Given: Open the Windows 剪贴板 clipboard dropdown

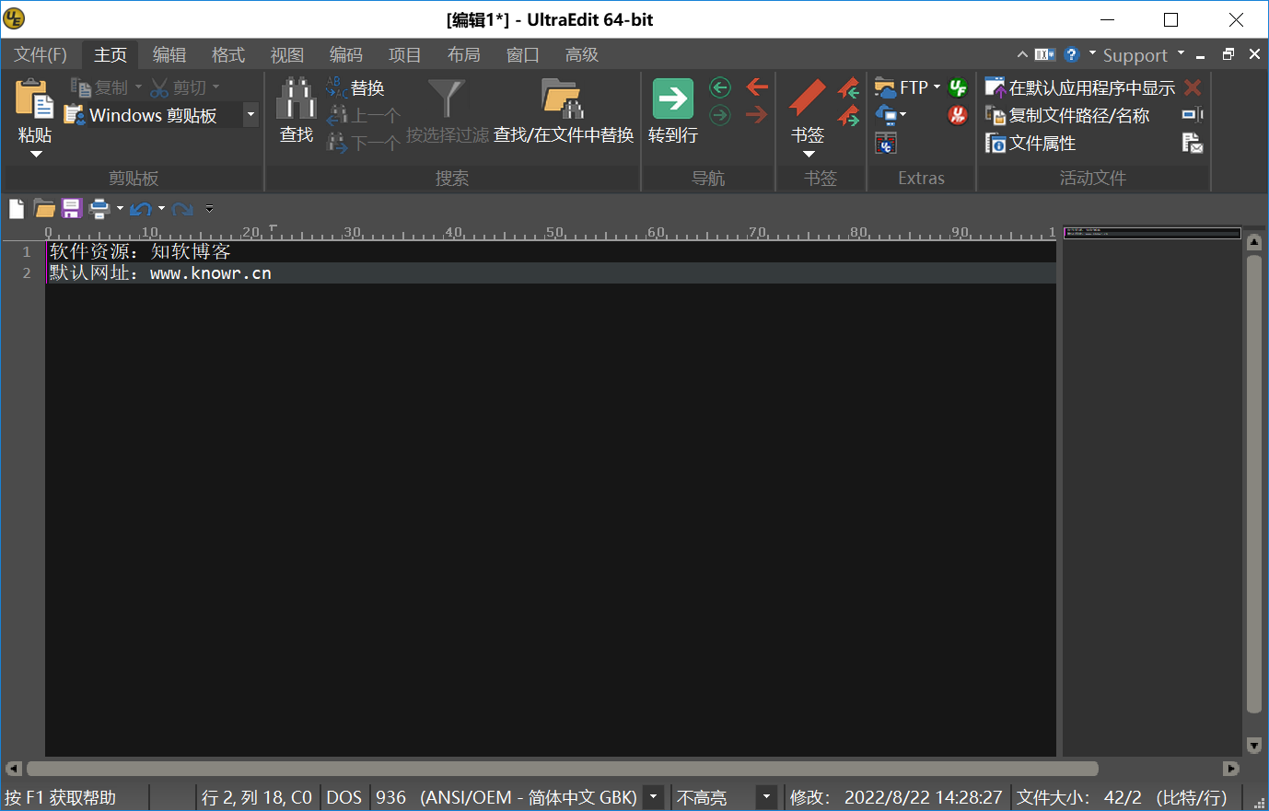Looking at the screenshot, I should pos(250,115).
